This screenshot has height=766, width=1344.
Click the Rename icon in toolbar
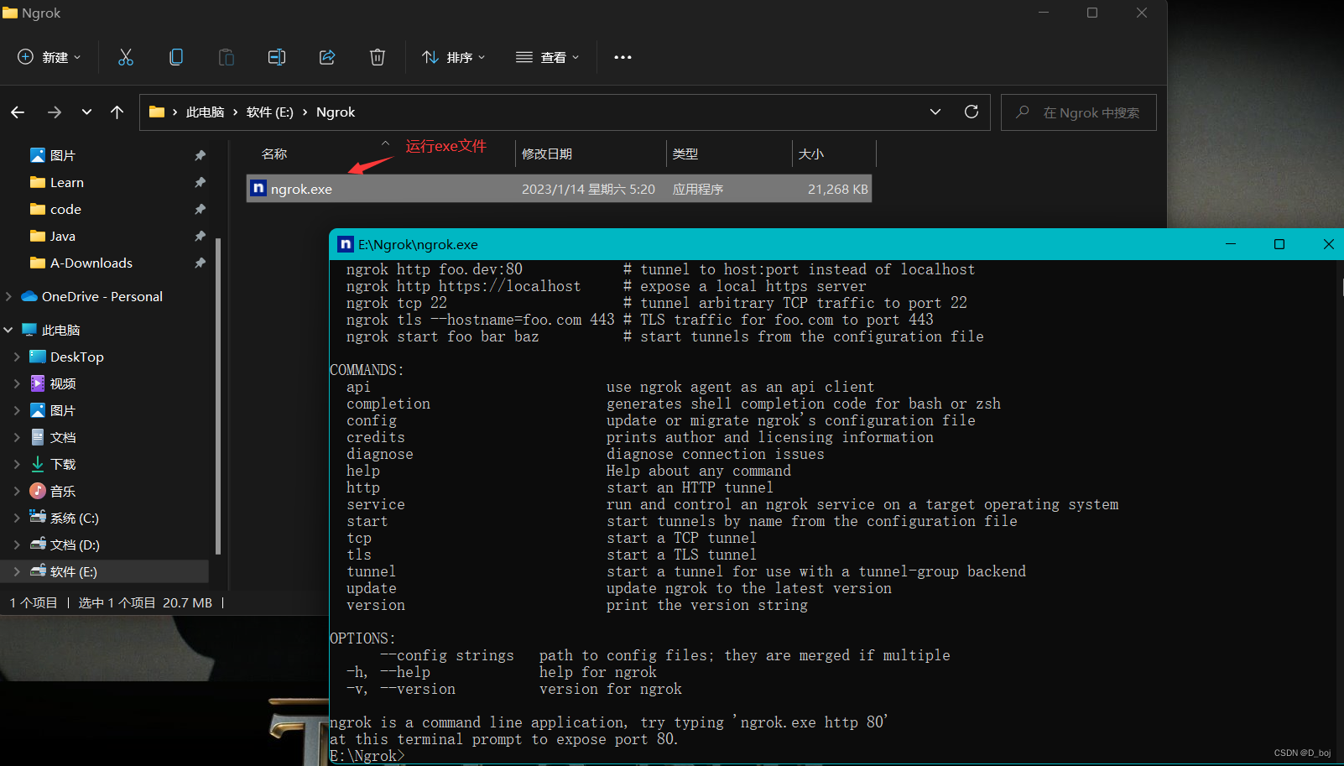(277, 57)
